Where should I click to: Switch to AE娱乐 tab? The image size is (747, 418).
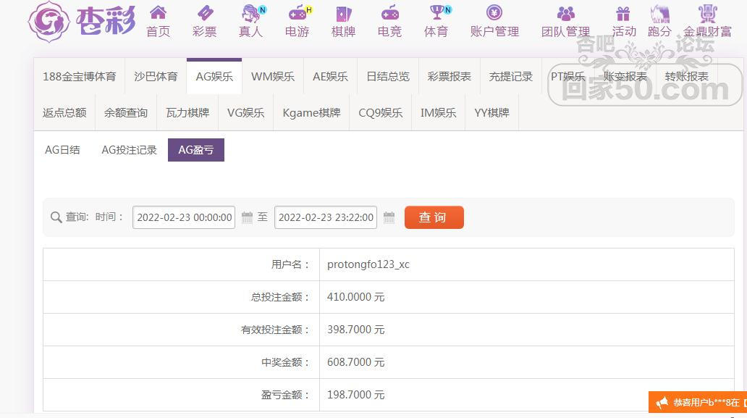click(330, 76)
